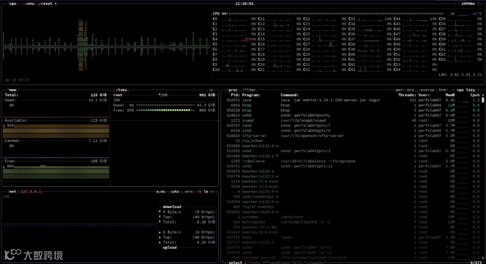
Task: Click terminate in the process footer
Action: coord(279,262)
